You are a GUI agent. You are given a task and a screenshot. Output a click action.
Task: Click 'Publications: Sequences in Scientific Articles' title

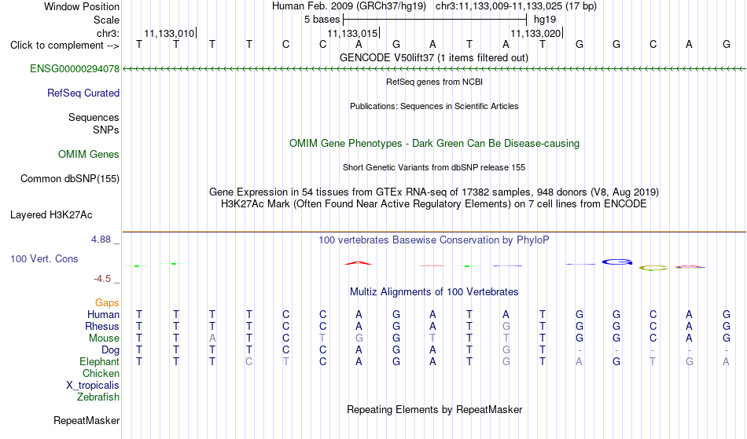(434, 106)
